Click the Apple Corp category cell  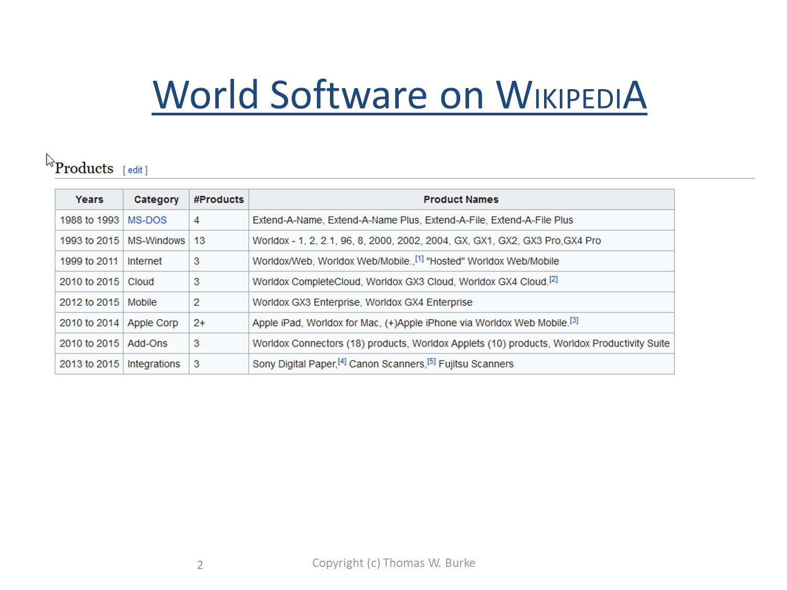point(153,323)
